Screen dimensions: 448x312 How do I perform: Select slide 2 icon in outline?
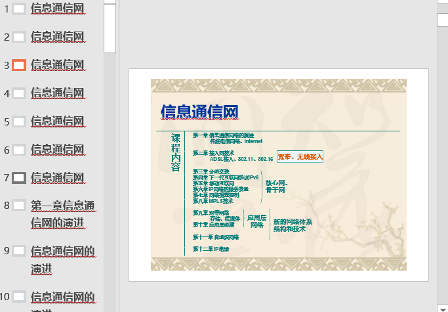tap(19, 37)
